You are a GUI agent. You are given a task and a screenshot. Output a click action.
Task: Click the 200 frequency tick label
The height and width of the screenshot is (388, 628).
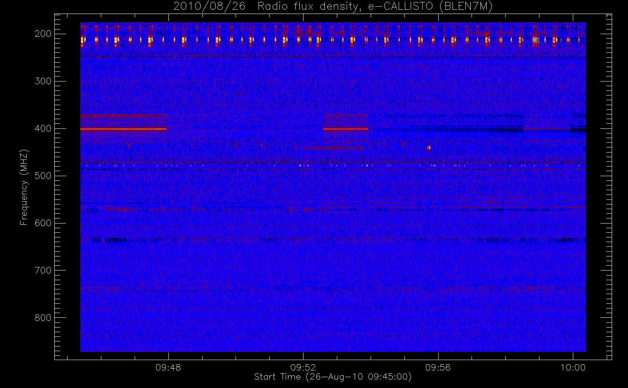[43, 34]
